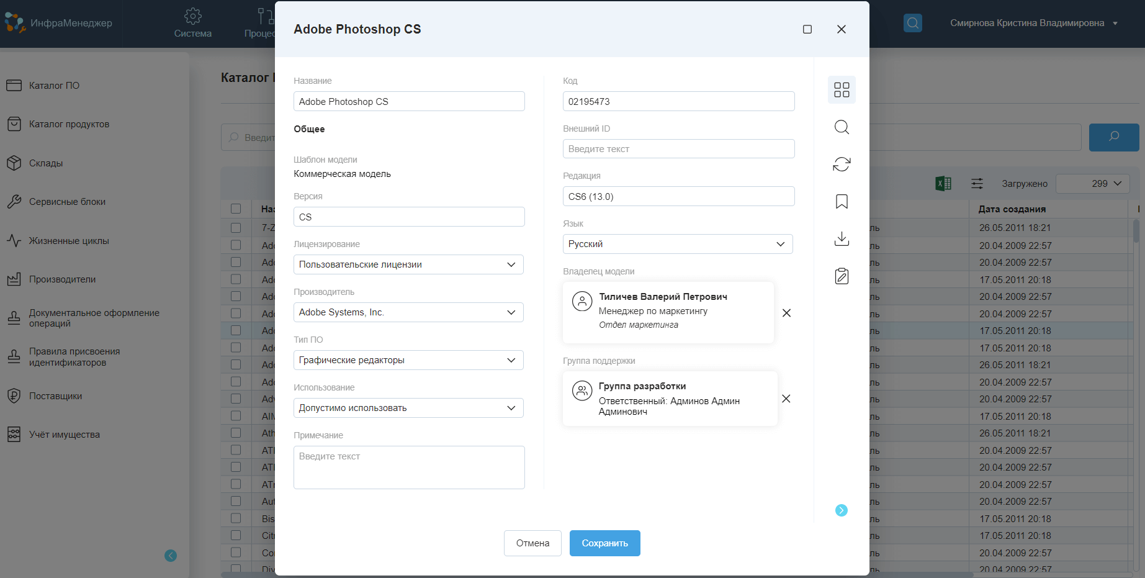Click the blue search button in header
The image size is (1145, 578).
[912, 23]
